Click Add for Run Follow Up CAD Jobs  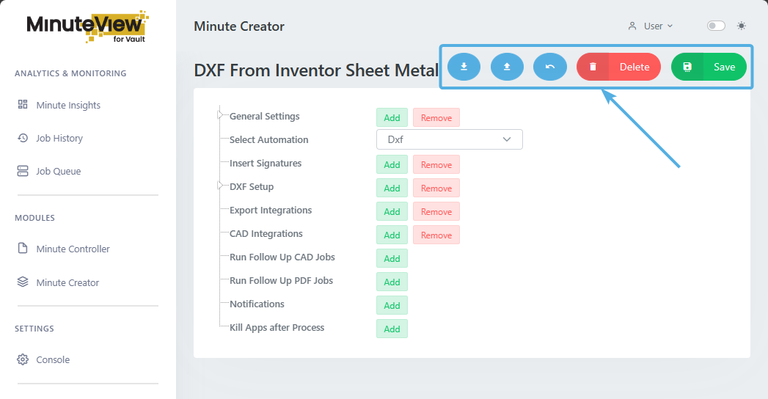(x=392, y=258)
